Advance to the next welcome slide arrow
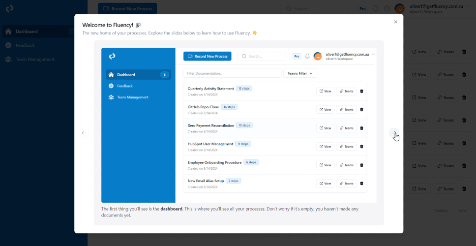Screen dimensions: 476x246 pyautogui.click(x=394, y=133)
